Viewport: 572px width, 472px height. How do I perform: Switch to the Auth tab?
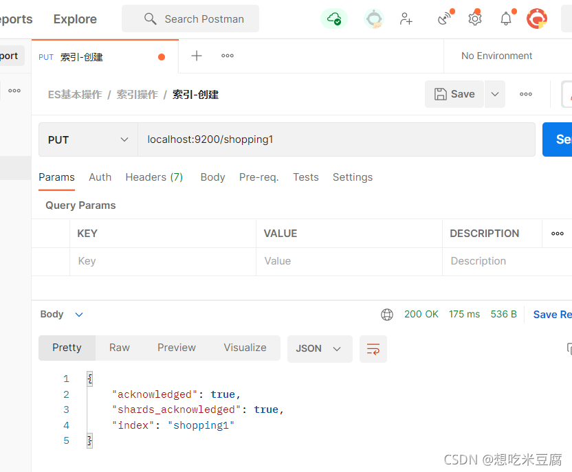pos(100,177)
